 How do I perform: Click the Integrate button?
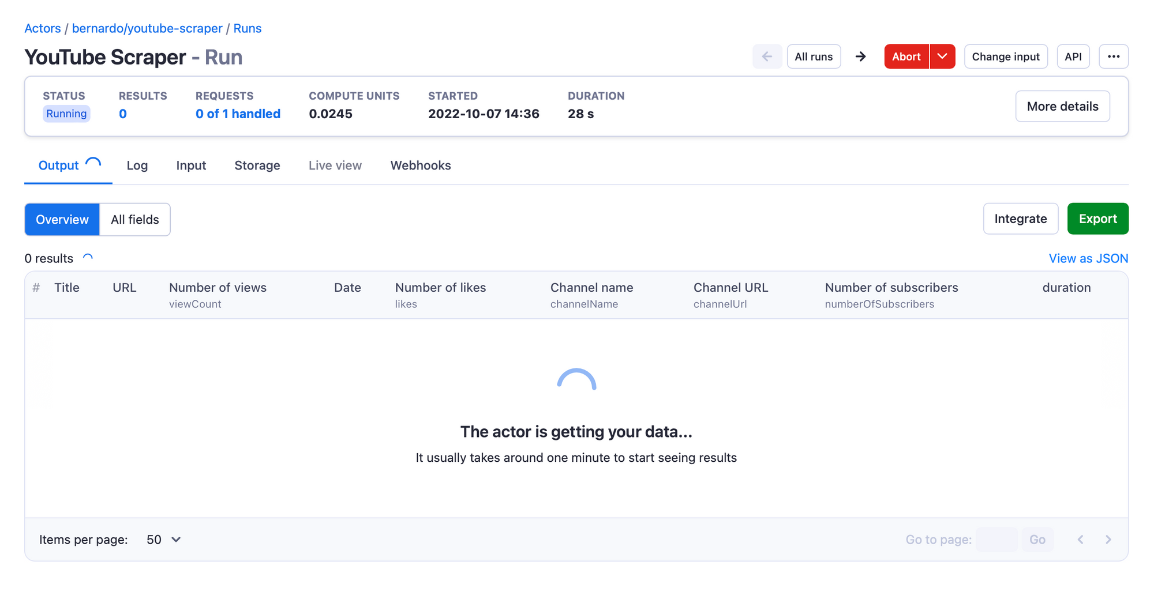[x=1020, y=218]
